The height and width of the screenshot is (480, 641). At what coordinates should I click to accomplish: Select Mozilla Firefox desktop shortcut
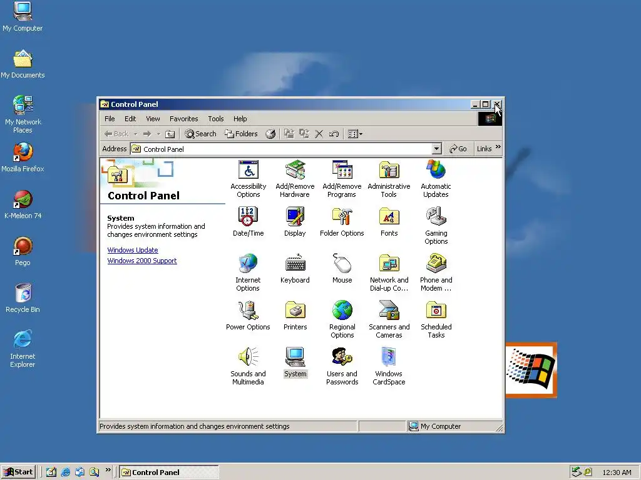click(x=23, y=157)
